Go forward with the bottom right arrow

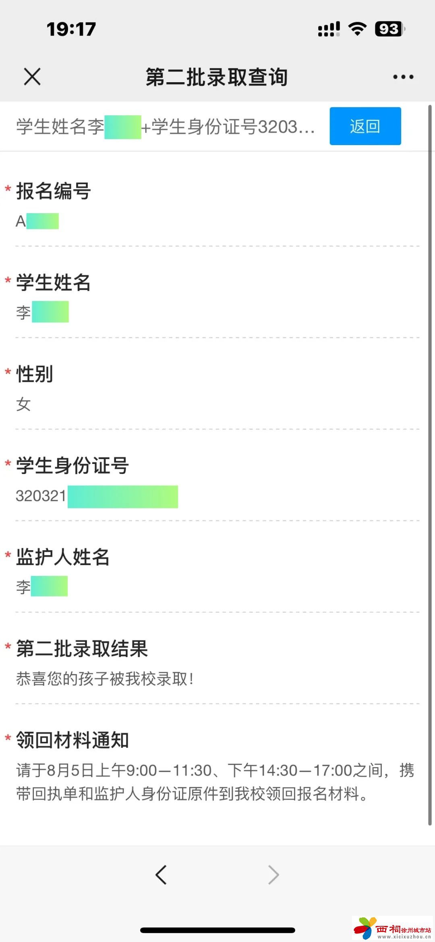coord(273,875)
